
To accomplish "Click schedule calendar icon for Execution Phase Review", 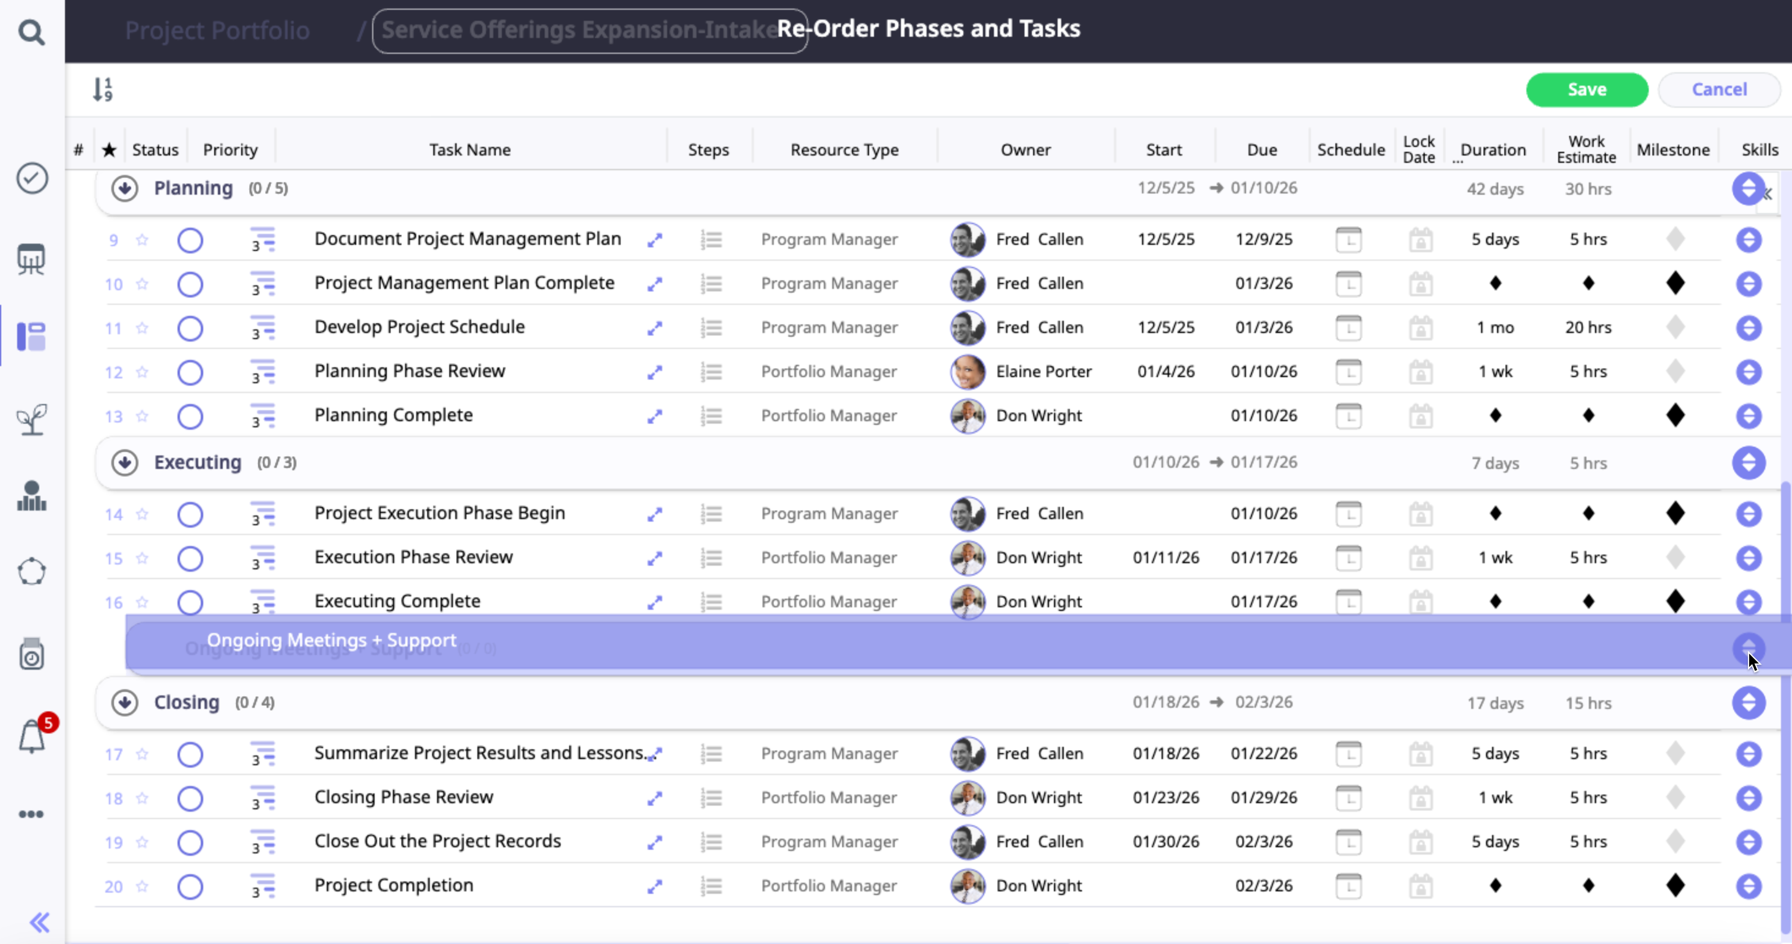I will (x=1348, y=558).
